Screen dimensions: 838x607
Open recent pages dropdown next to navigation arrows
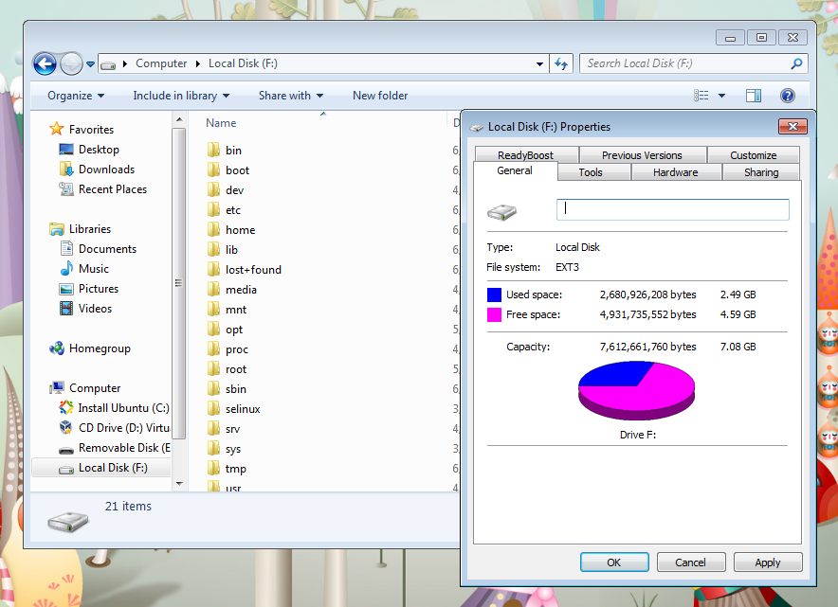coord(90,64)
